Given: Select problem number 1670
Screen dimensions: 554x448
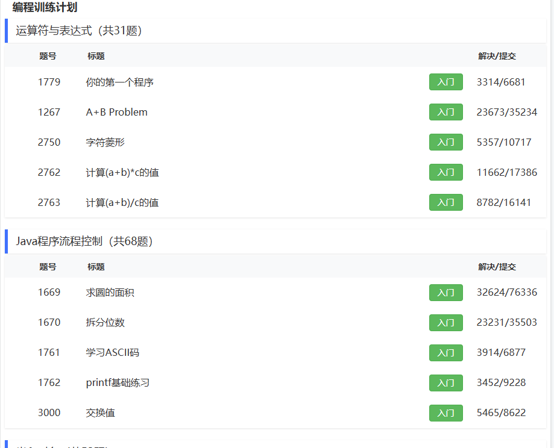Looking at the screenshot, I should (49, 322).
